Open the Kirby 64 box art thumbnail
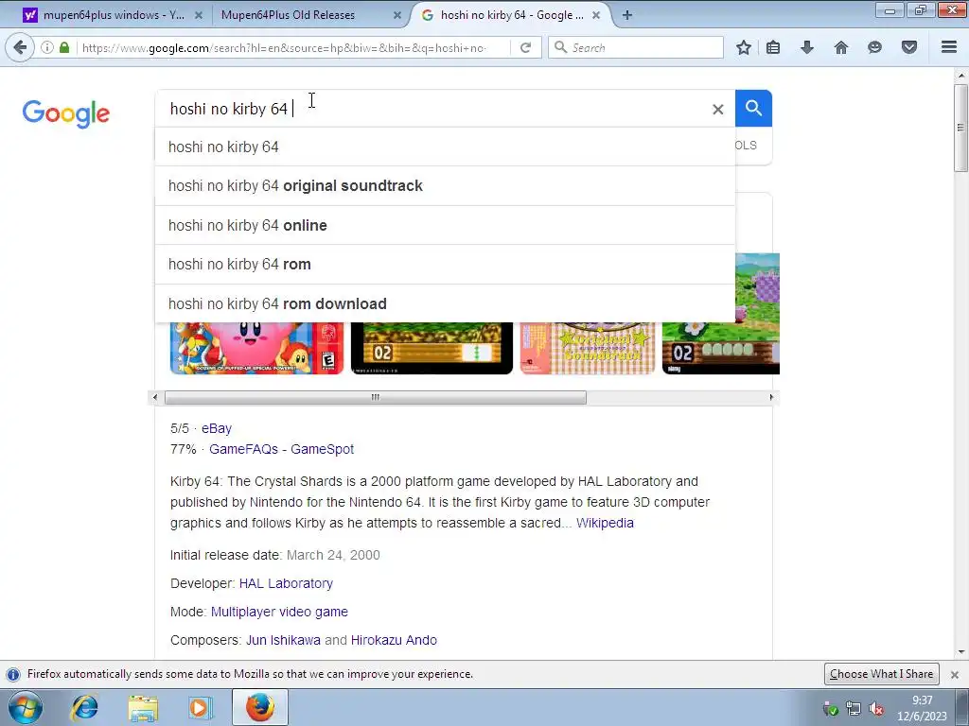 [256, 348]
